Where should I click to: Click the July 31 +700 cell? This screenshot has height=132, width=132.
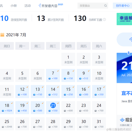[99, 124]
